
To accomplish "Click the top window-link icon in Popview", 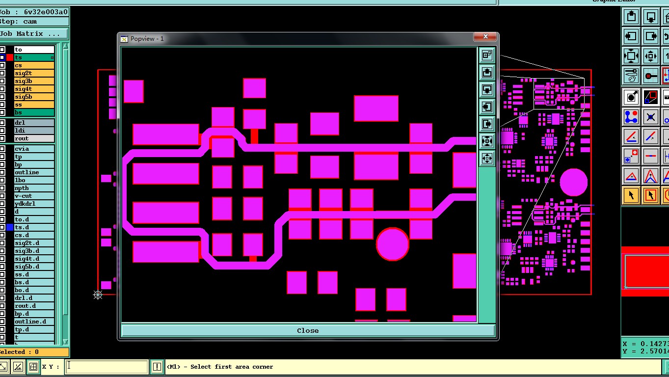I will click(x=487, y=55).
